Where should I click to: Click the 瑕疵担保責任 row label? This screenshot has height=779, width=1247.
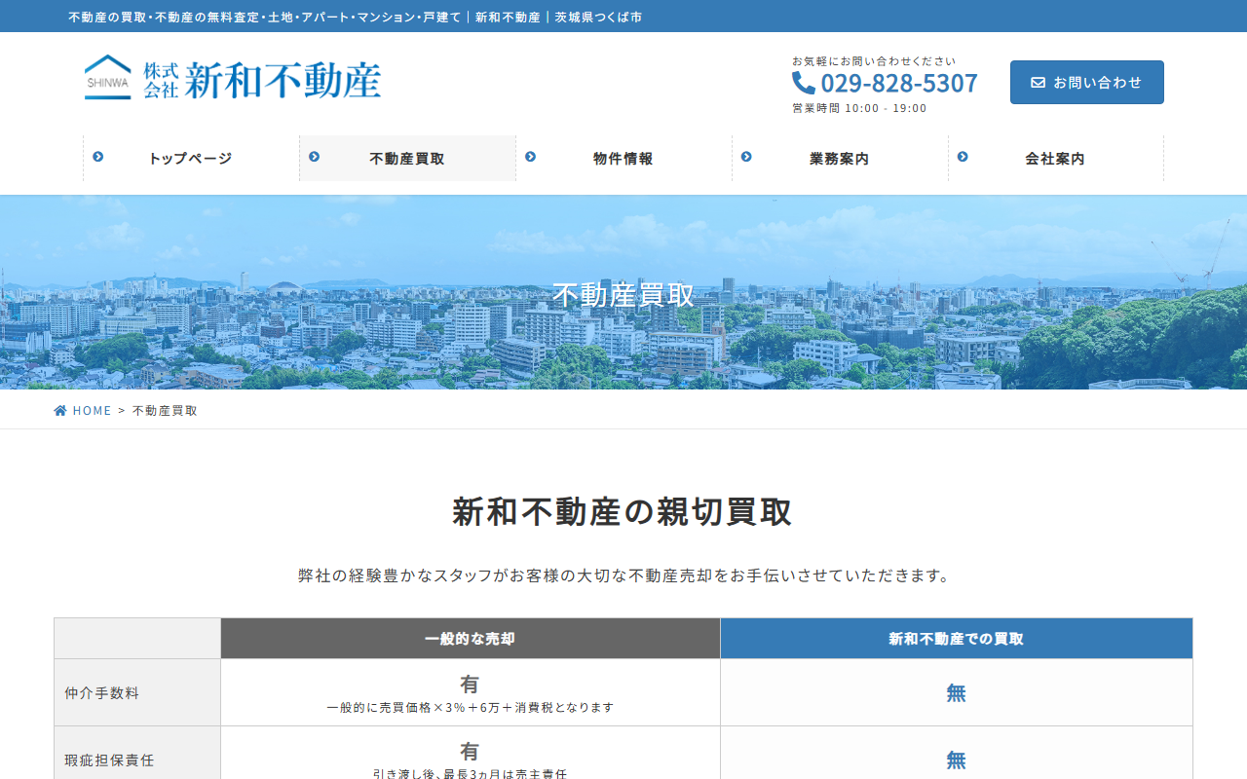(x=109, y=760)
